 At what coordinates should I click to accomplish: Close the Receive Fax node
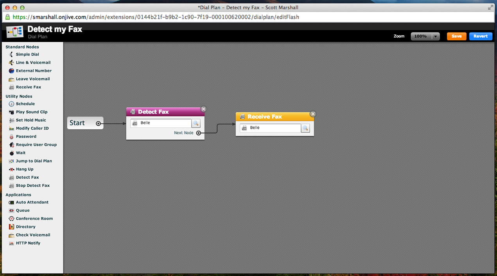tap(313, 114)
